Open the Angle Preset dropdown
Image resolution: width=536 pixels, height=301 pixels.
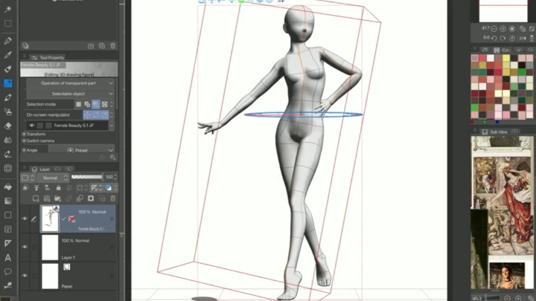(x=81, y=150)
